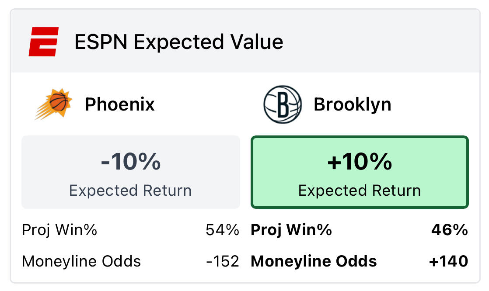Click Brooklyn's bold Proj Win% label

coord(291,230)
